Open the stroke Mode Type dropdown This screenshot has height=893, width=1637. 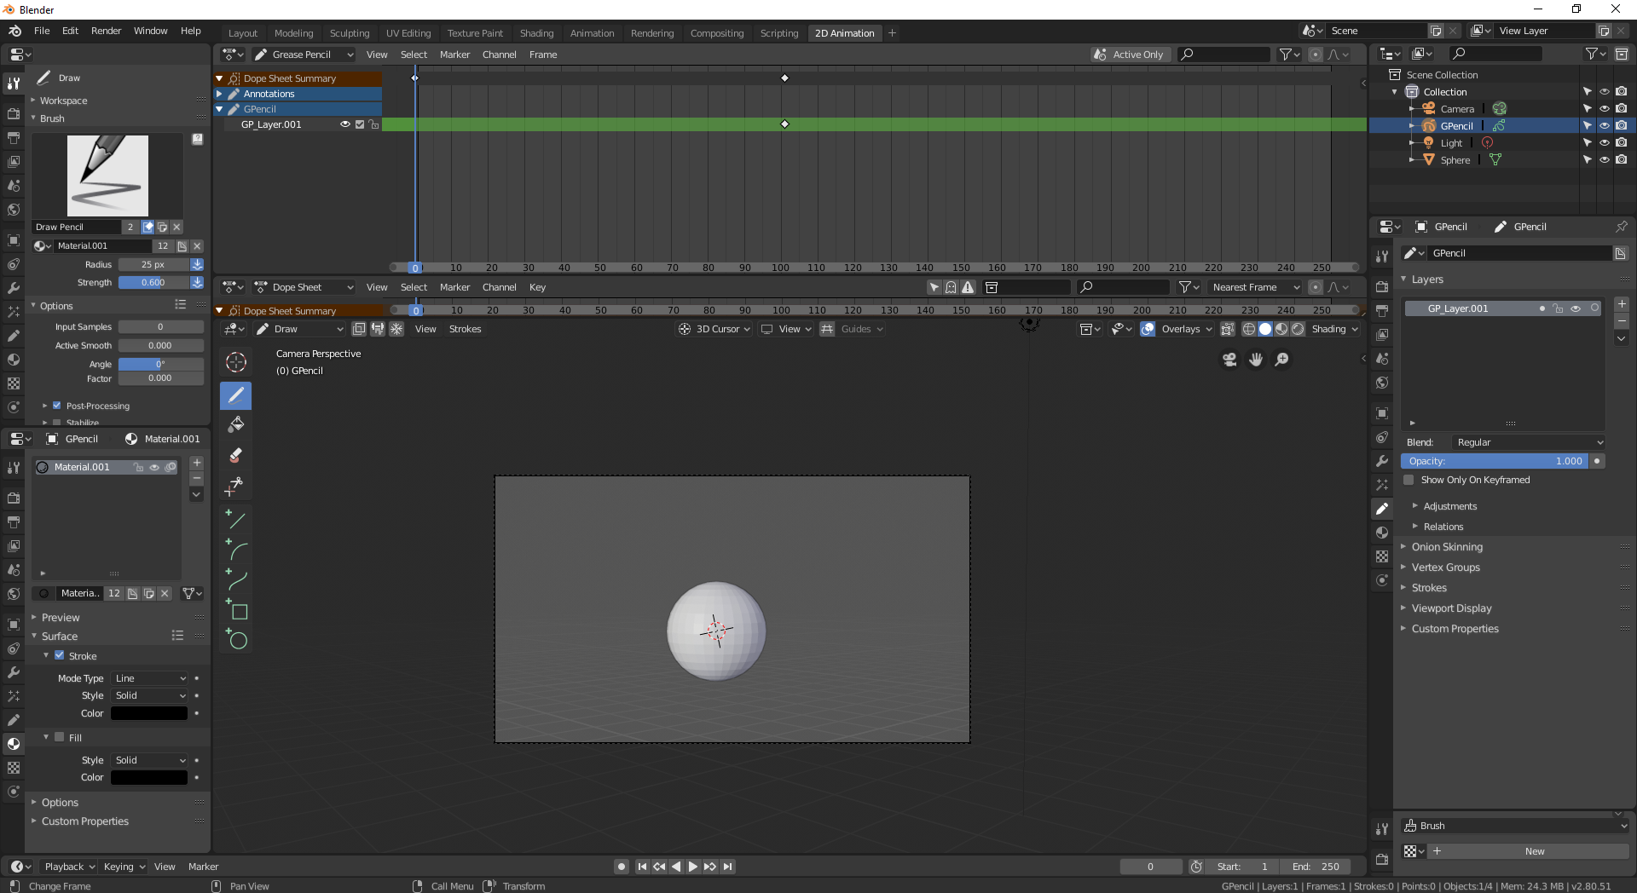coord(150,678)
